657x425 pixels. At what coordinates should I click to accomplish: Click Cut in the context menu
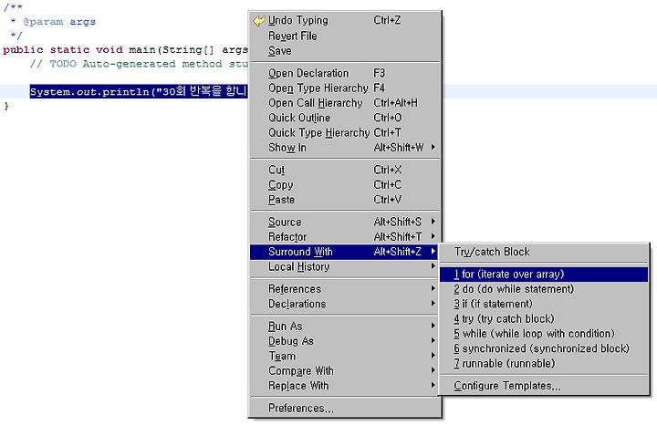tap(345, 170)
